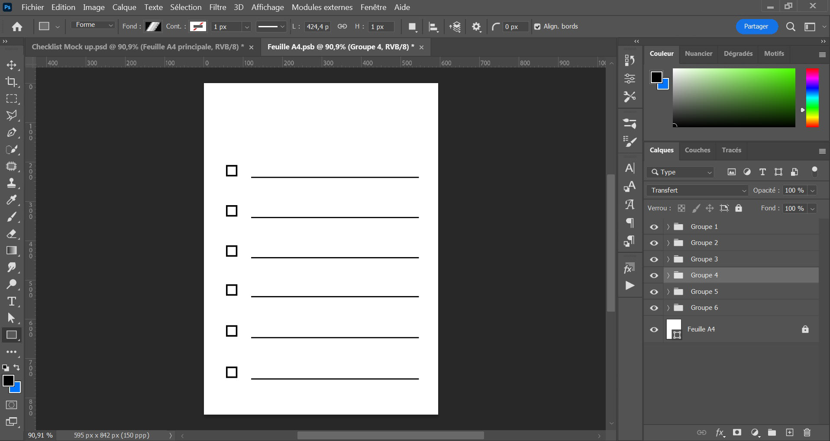Add a layer mask
The width and height of the screenshot is (830, 441).
(737, 432)
